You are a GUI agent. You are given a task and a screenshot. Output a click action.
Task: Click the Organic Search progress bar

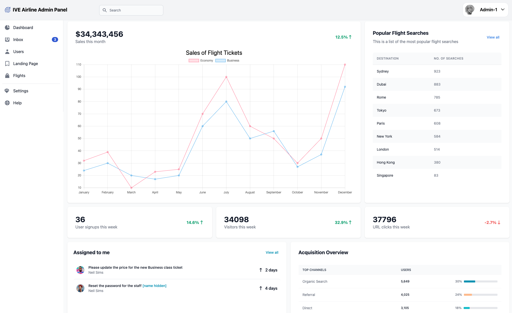tap(480, 281)
